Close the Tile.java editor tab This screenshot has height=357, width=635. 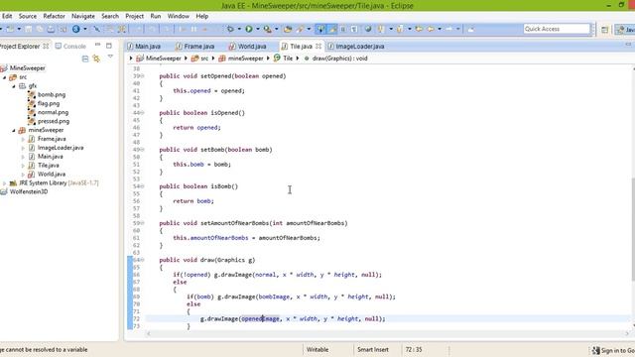[x=318, y=47]
